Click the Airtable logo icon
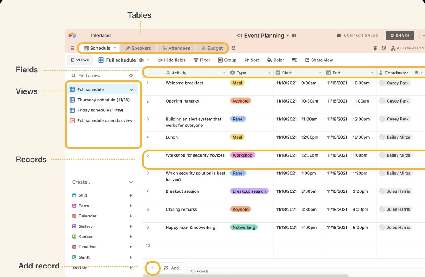 [72, 35]
